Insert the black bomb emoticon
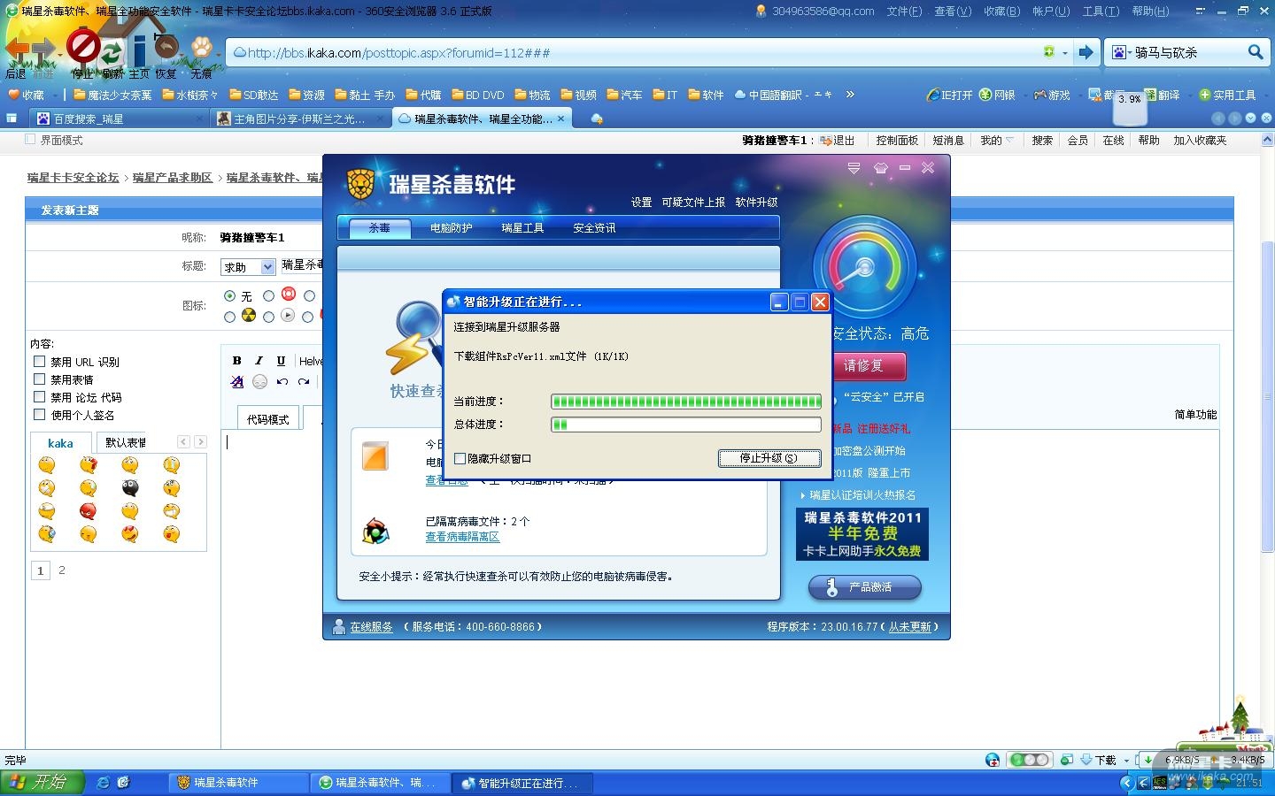 (x=130, y=488)
